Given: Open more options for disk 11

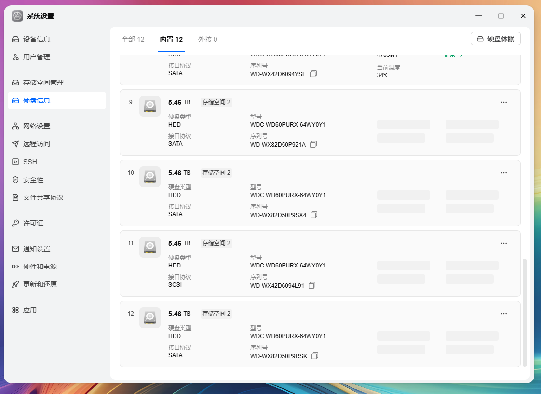Looking at the screenshot, I should coord(504,243).
